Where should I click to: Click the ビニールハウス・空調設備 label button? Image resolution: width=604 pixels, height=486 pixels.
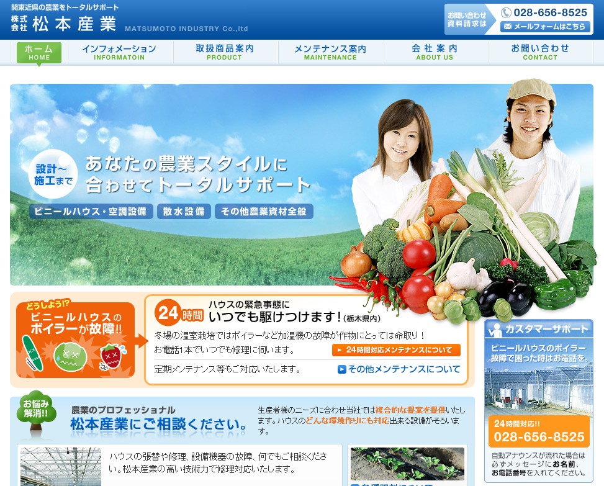[x=91, y=212]
